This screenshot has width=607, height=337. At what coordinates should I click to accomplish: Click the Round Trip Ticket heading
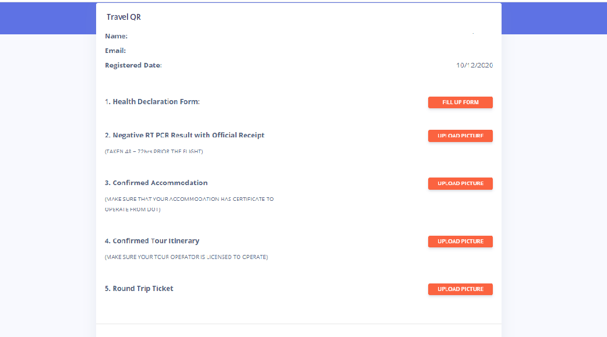(x=139, y=289)
